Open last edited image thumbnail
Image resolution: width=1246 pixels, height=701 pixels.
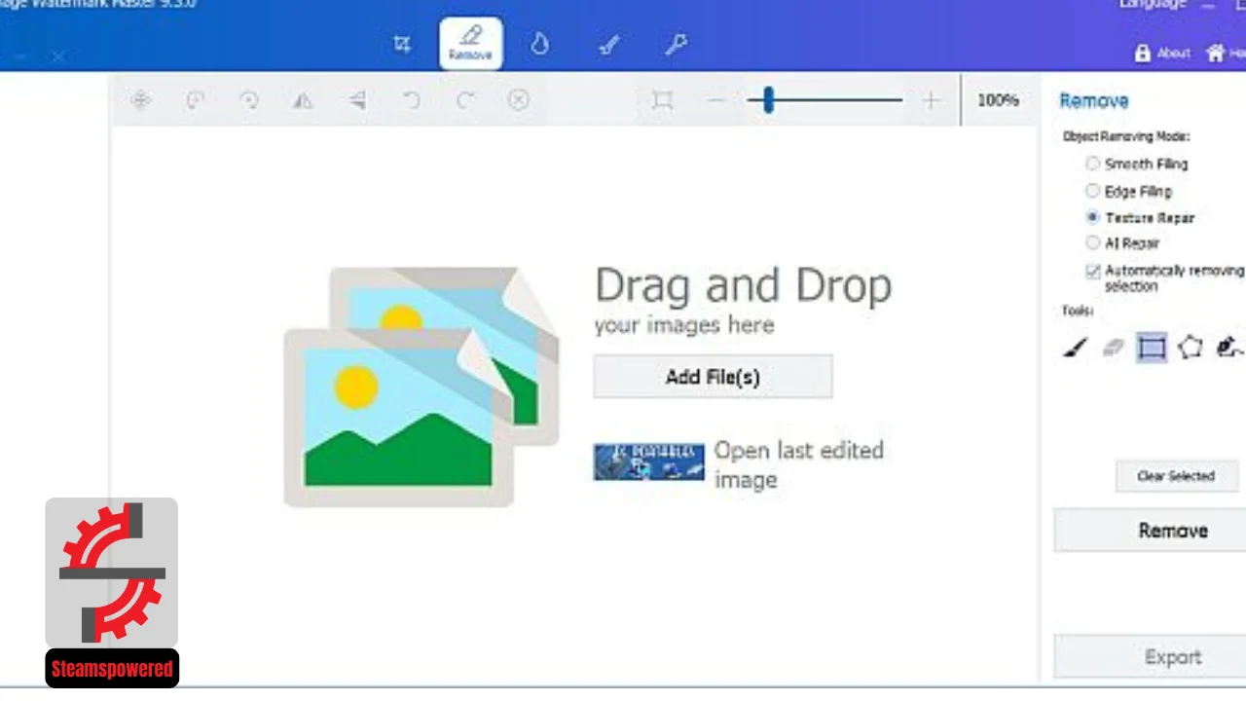tap(649, 462)
